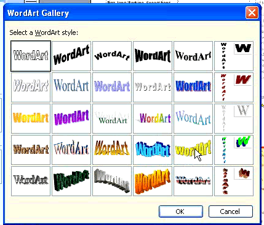This screenshot has width=264, height=225.
Task: Close the WordArt Gallery window
Action: tap(252, 13)
